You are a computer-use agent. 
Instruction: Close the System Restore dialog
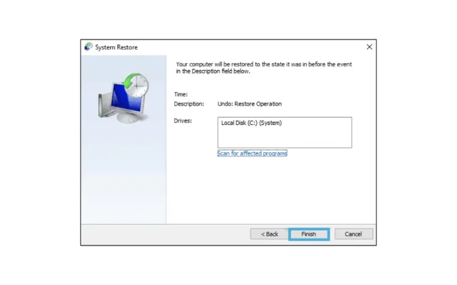tap(369, 47)
